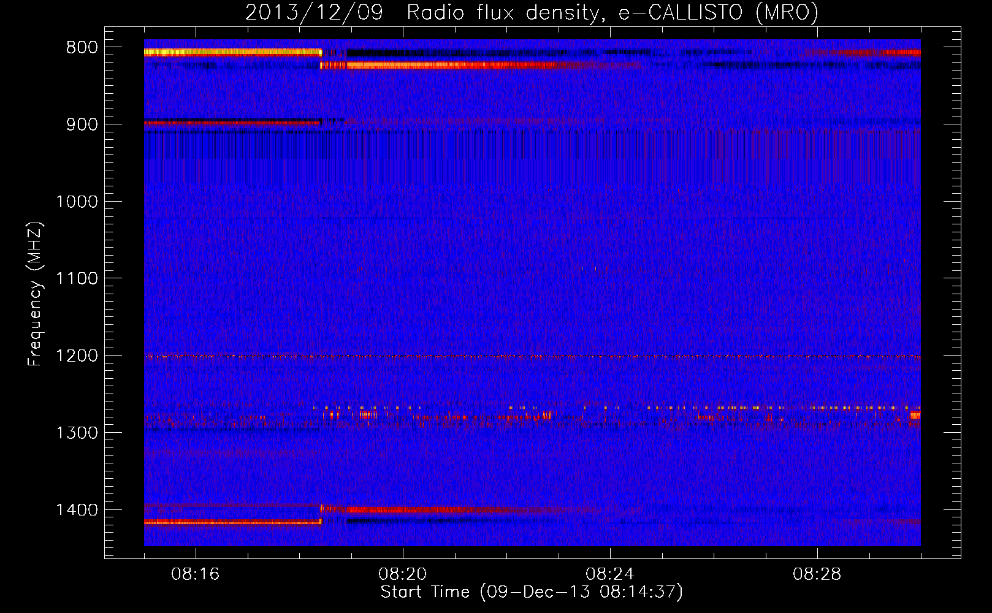Click the plot title "Radio flux density, e-CALLISTO (MRO)"
Image resolution: width=992 pixels, height=613 pixels.
pyautogui.click(x=612, y=12)
